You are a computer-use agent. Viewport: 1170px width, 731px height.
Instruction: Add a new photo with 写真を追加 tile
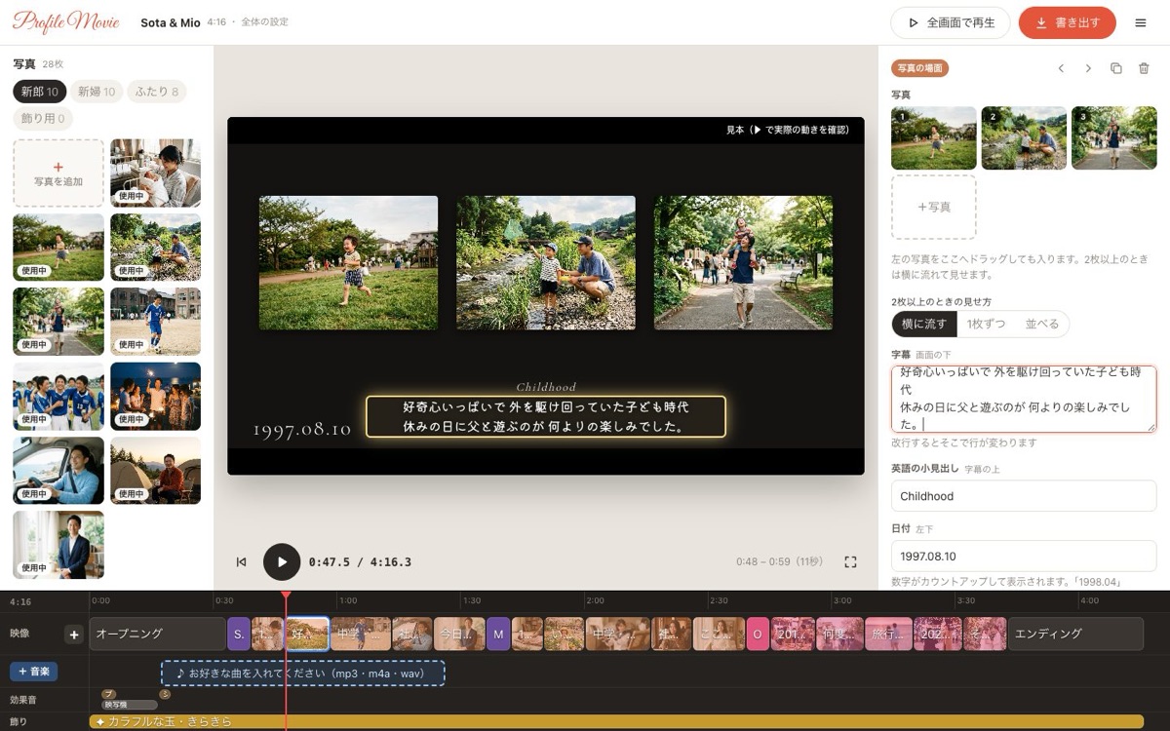click(58, 173)
